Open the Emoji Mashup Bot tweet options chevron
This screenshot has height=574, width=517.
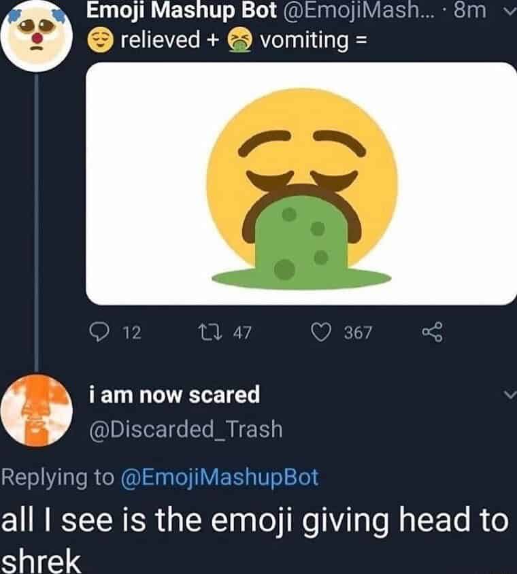[505, 10]
